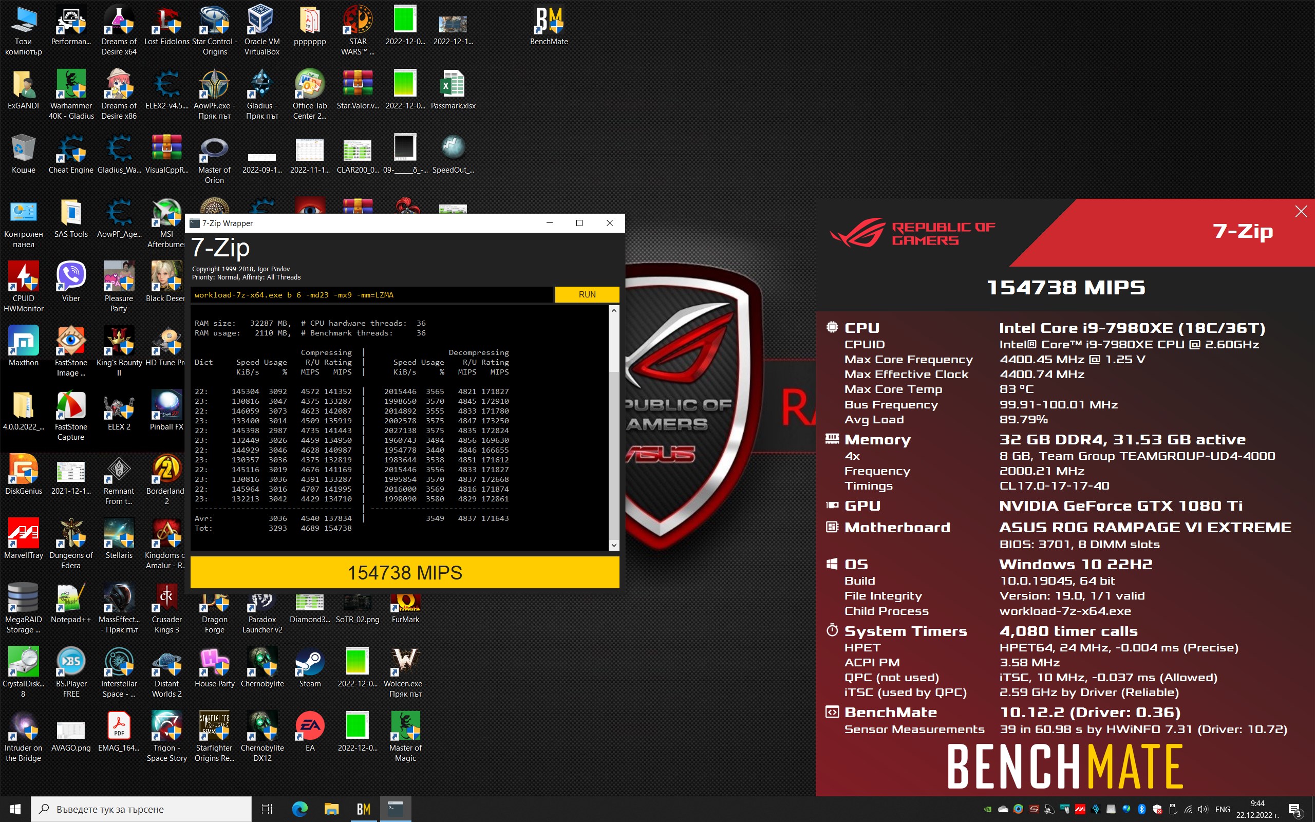Open the BS.Player FREE shortcut
Screen dimensions: 1315x822
71,672
